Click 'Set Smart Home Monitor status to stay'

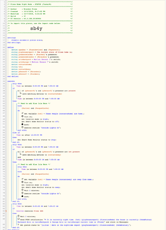[37, 140]
